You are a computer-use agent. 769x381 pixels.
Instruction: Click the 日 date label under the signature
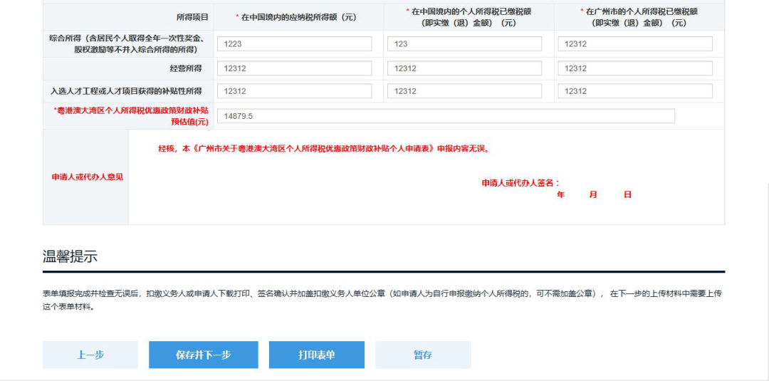pyautogui.click(x=627, y=194)
